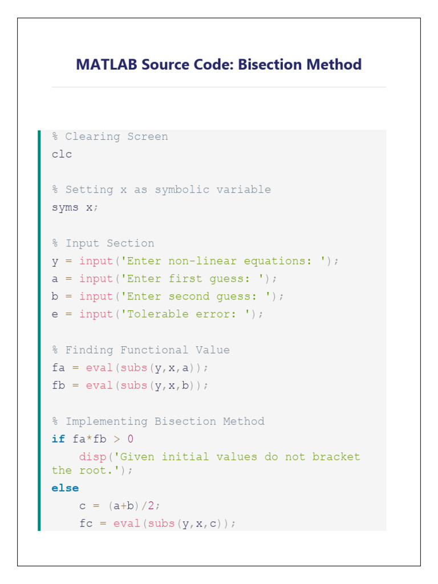Click the 'Enter second guess' input line
Screen dimensions: 438x584
click(x=168, y=297)
